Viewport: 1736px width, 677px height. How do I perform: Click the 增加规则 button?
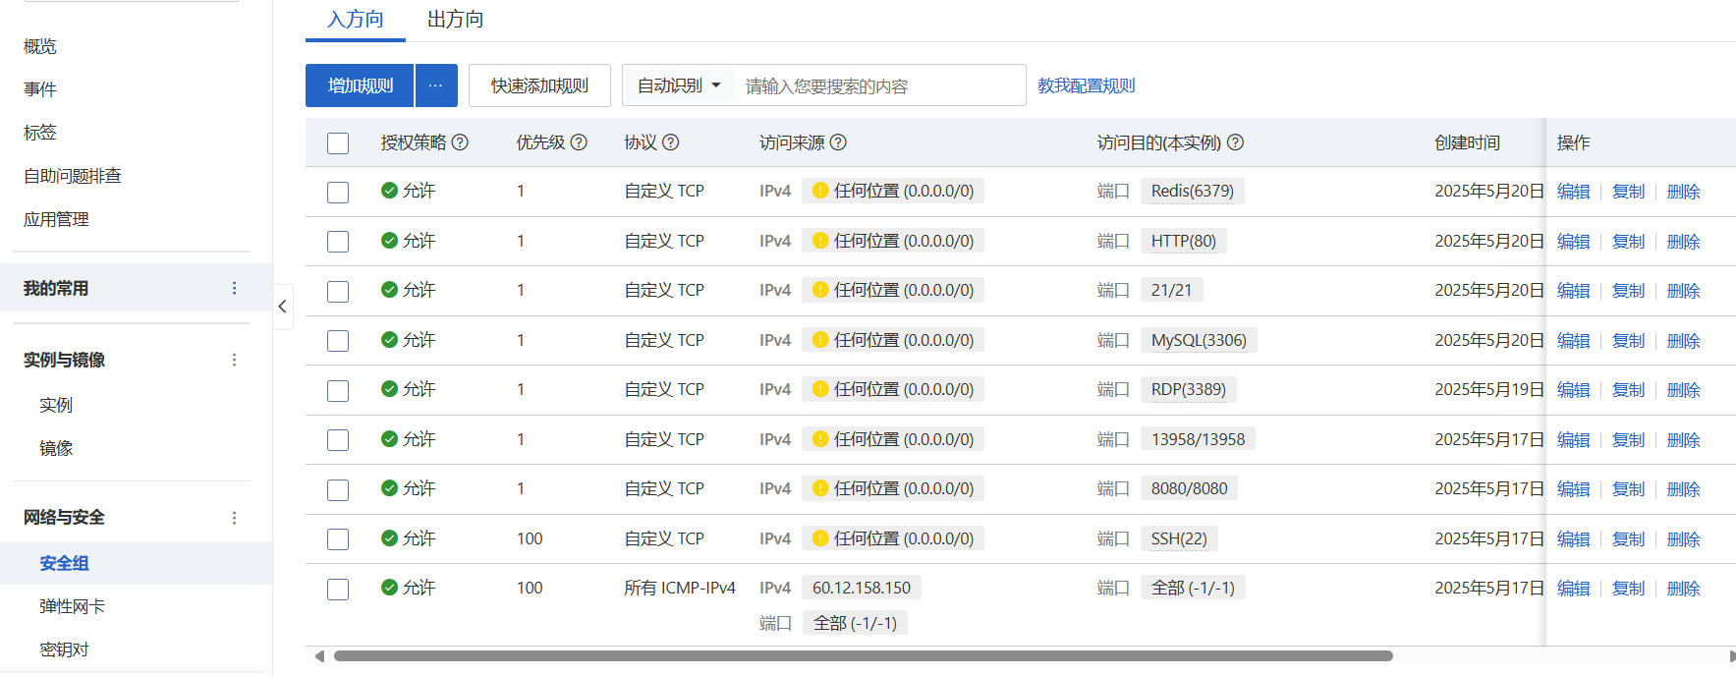[360, 85]
